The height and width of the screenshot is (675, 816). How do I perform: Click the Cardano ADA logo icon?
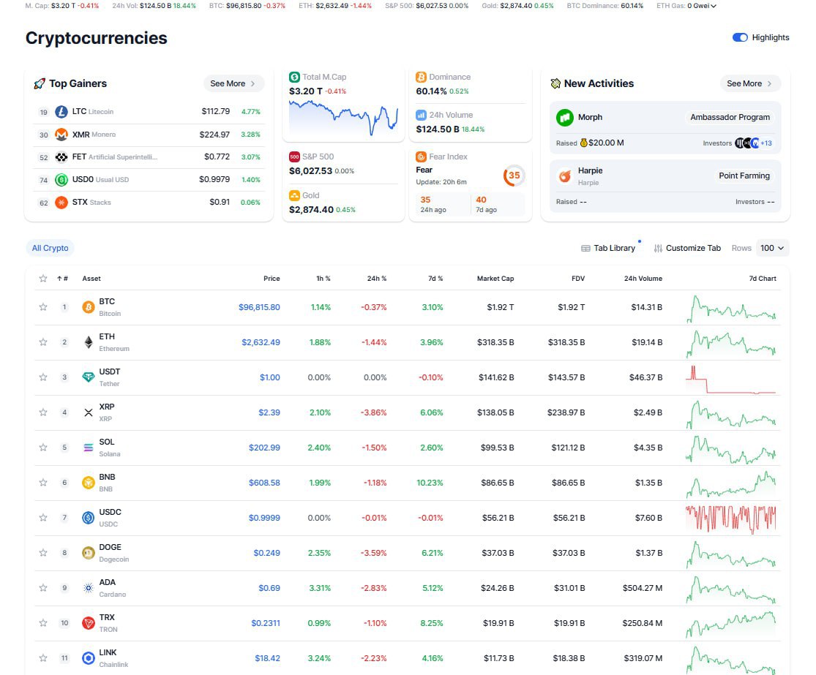tap(89, 588)
